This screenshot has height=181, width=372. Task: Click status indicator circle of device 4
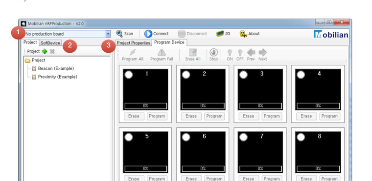(x=301, y=75)
